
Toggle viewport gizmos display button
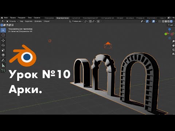[x=147, y=21]
